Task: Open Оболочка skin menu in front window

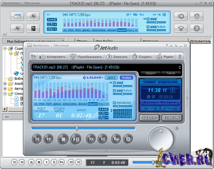Action: coord(61,45)
